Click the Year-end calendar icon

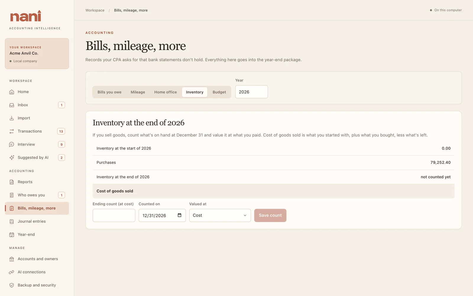12,234
